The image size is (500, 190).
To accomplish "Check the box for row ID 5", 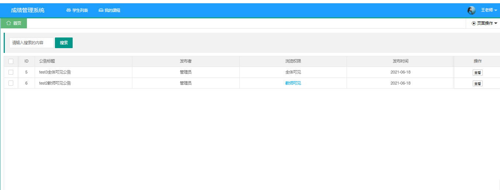I will click(11, 72).
